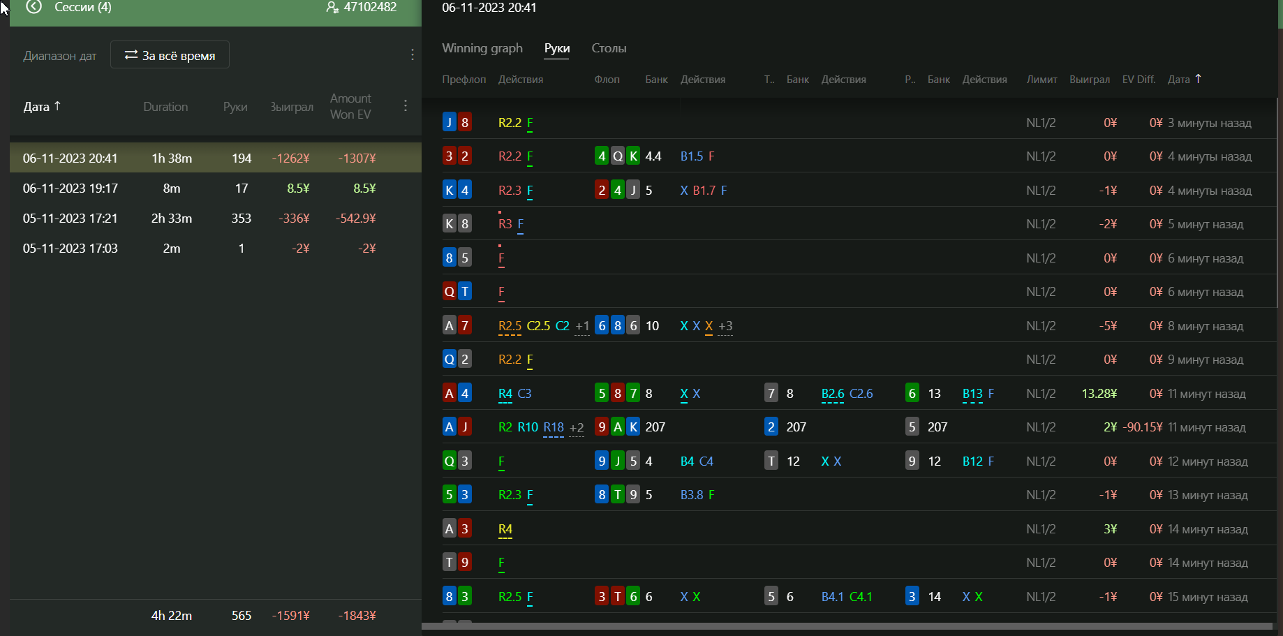Viewport: 1283px width, 636px height.
Task: Click the -90.15¥ EV Diff value
Action: click(1143, 427)
